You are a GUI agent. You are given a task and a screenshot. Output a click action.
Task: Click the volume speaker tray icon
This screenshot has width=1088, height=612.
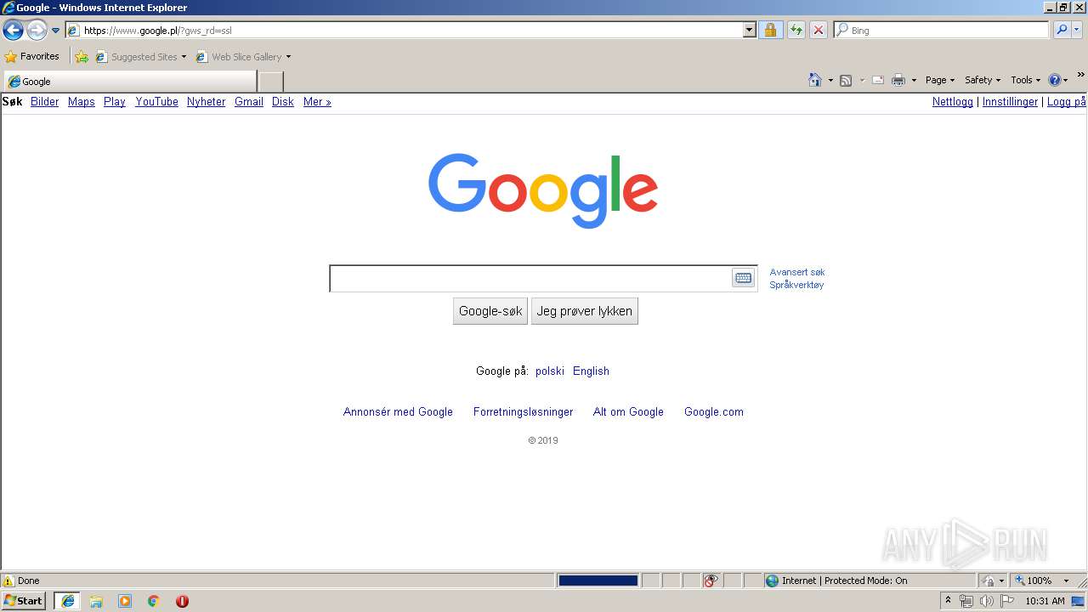(x=987, y=601)
